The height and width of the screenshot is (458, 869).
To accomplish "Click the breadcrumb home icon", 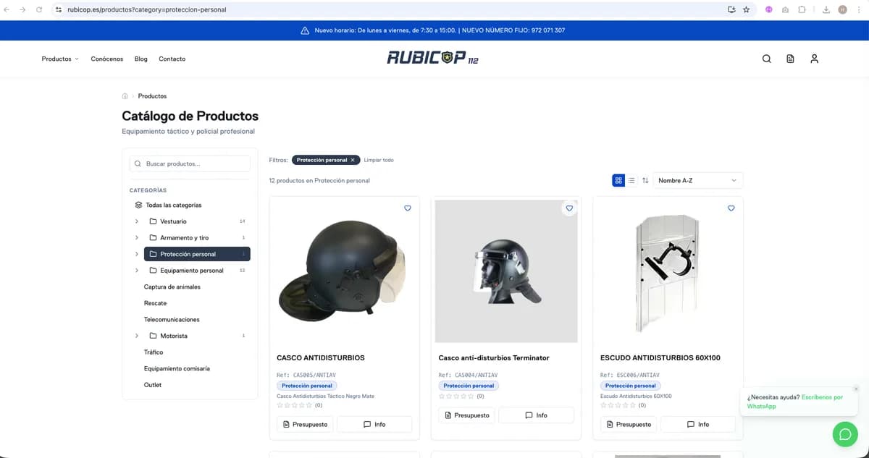I will (125, 96).
